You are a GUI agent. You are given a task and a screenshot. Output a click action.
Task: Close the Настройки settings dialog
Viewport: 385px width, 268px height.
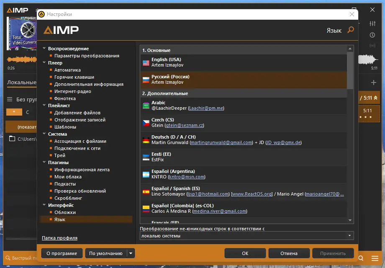[352, 14]
